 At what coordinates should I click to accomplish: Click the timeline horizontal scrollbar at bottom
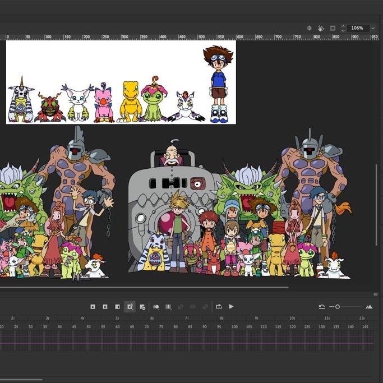tap(21, 379)
